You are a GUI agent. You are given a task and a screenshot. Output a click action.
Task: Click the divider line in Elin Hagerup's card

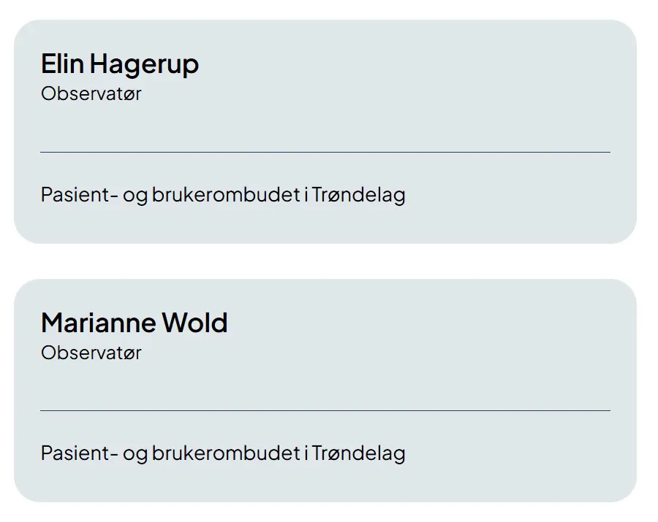[x=325, y=152]
